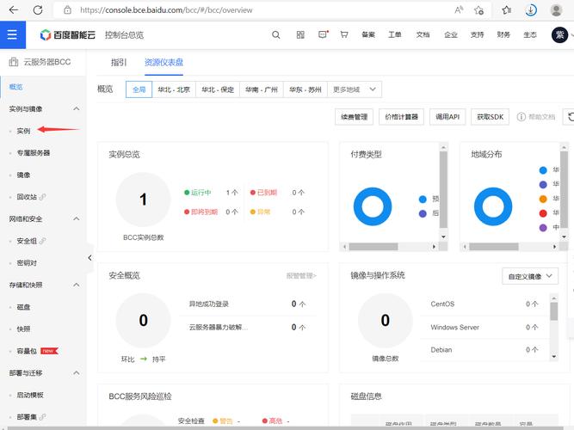Click the red dot legend in 地域分布
Image resolution: width=574 pixels, height=430 pixels.
point(543,213)
